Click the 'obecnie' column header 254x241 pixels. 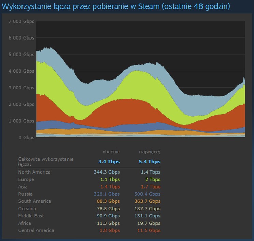point(111,152)
